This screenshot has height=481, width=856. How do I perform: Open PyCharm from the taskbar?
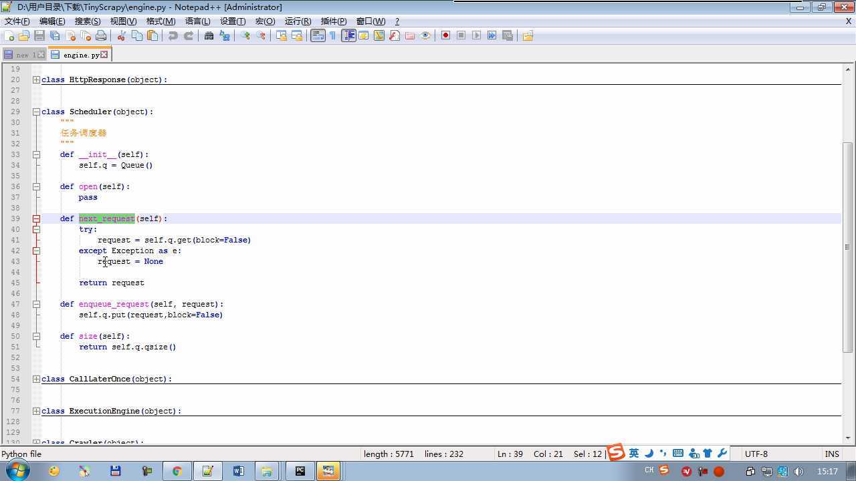[x=300, y=471]
